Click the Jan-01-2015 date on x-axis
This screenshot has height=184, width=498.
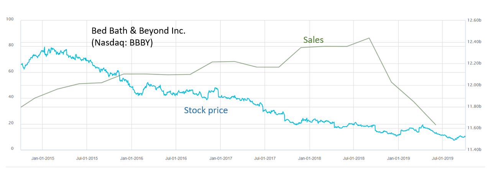click(43, 158)
